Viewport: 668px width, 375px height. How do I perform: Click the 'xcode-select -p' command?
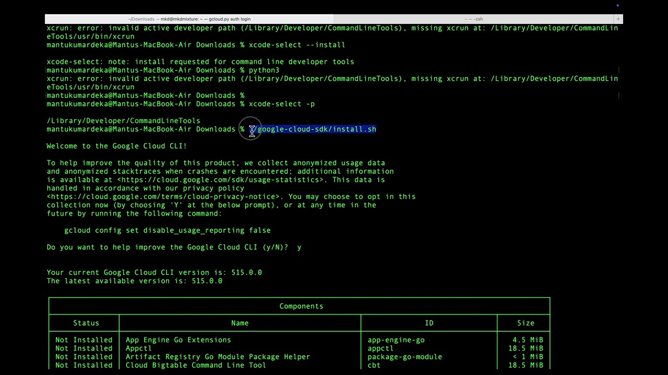coord(282,104)
